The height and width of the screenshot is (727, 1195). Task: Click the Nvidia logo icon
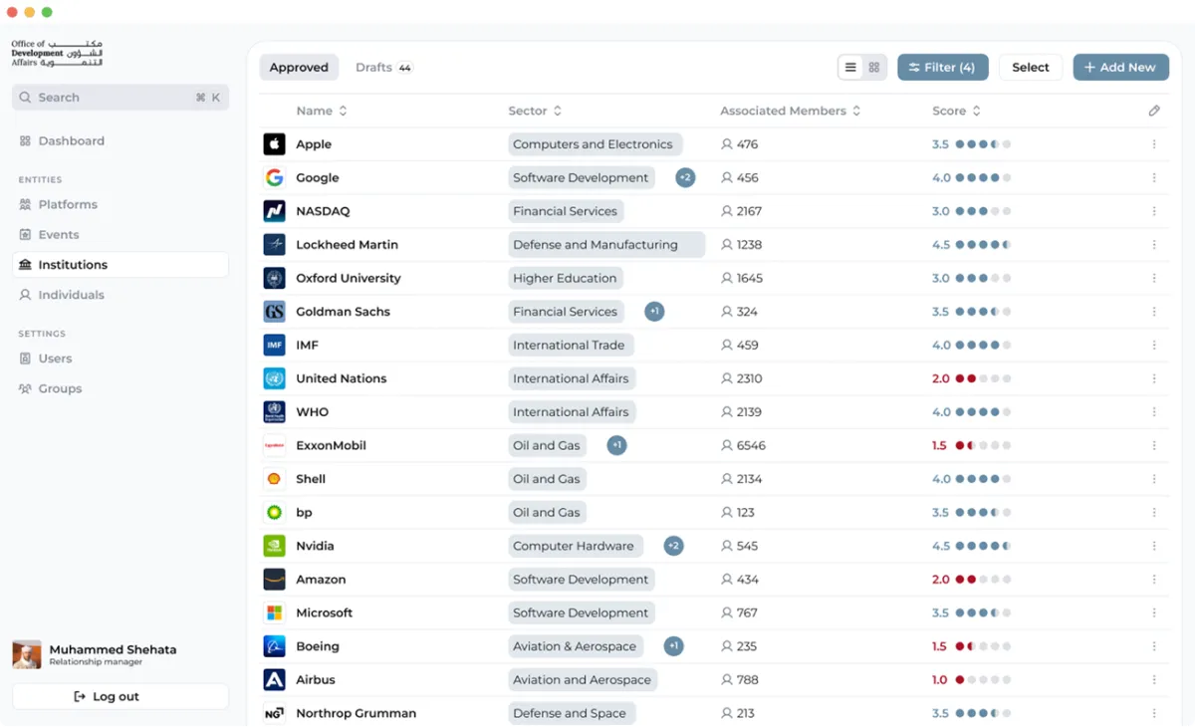click(274, 546)
